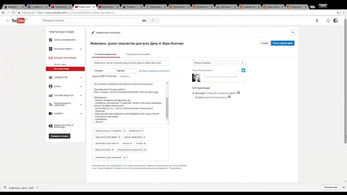This screenshot has width=347, height=195.
Task: Open the подтвердили link
Action: click(116, 165)
